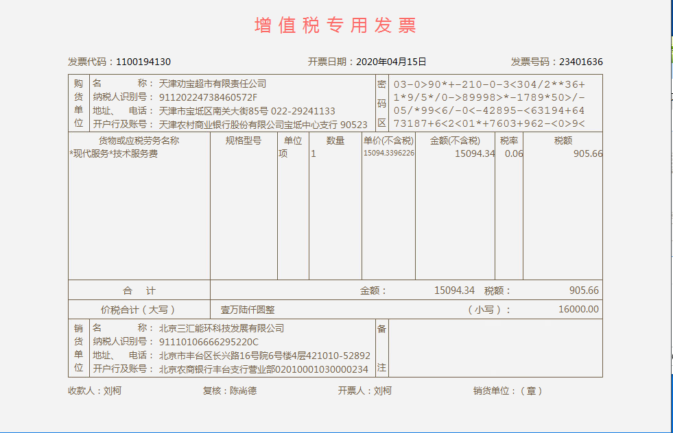Click the buyer address and phone field
Image resolution: width=673 pixels, height=433 pixels.
click(x=247, y=111)
